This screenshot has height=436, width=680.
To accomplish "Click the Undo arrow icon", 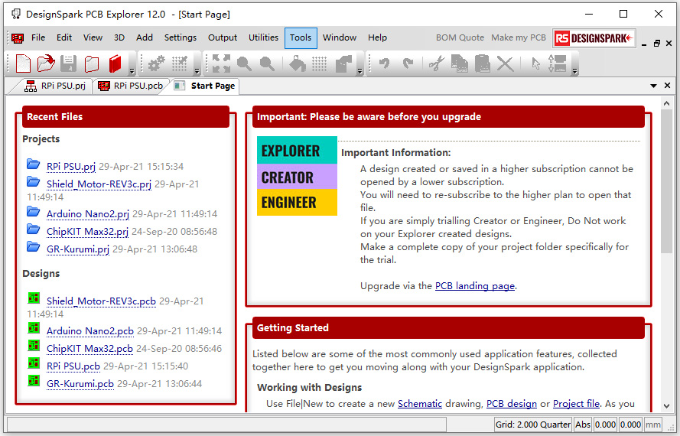I will click(x=384, y=63).
